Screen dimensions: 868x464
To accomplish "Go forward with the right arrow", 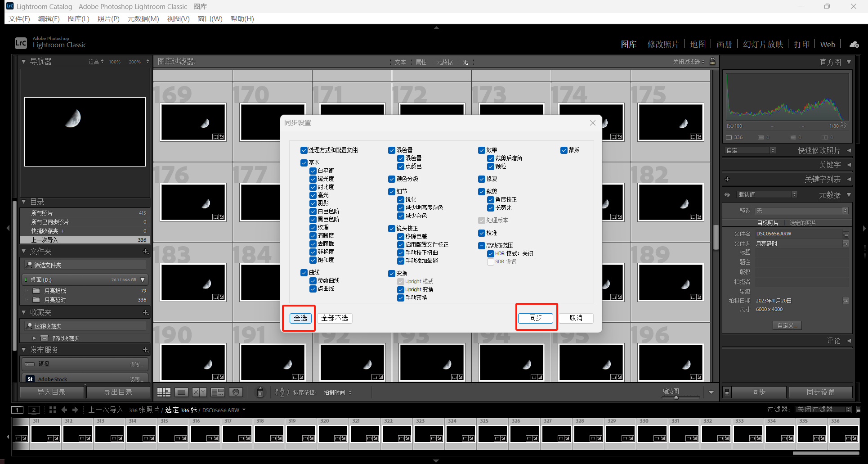I will tap(75, 410).
